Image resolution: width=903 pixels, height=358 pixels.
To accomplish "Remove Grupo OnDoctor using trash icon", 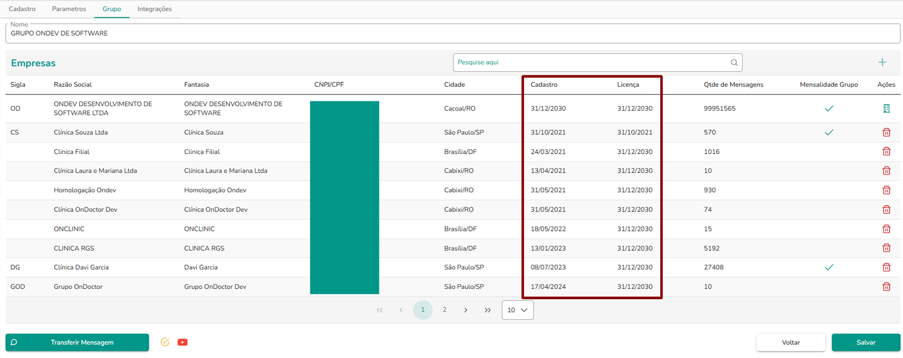I will click(x=886, y=287).
